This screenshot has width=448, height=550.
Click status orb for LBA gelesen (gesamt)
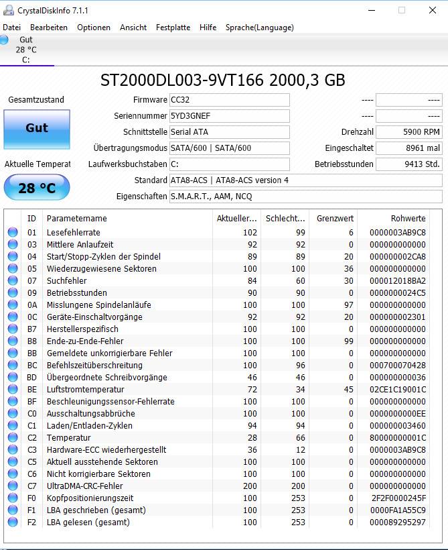point(13,522)
